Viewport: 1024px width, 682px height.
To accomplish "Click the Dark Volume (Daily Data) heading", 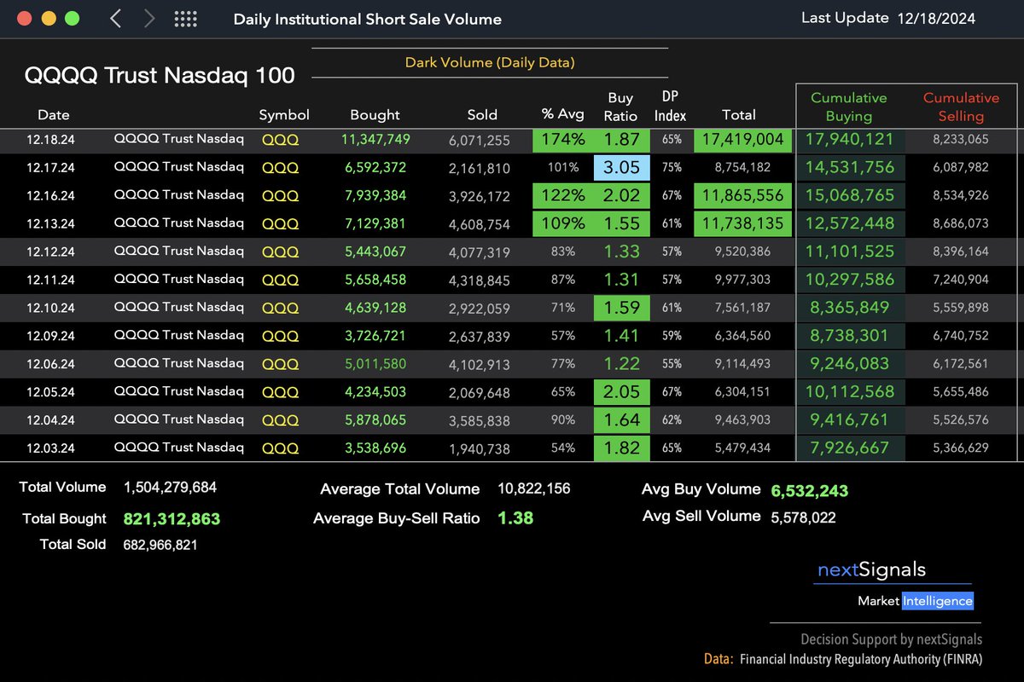I will [x=490, y=62].
